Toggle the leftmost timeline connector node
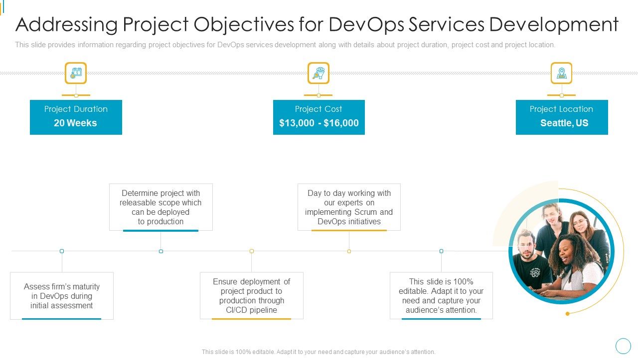 (61, 251)
